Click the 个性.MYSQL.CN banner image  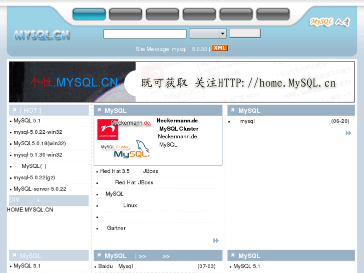pos(182,82)
